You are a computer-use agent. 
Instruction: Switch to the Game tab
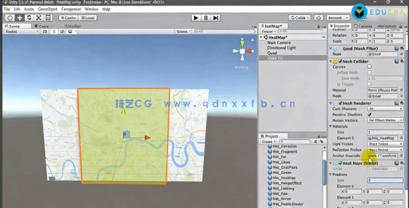(x=41, y=26)
